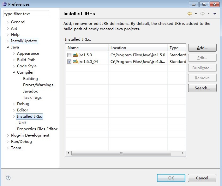Screen dimensions: 222x186
Task: Select the jre1.6.0_04 name cell
Action: pos(88,62)
